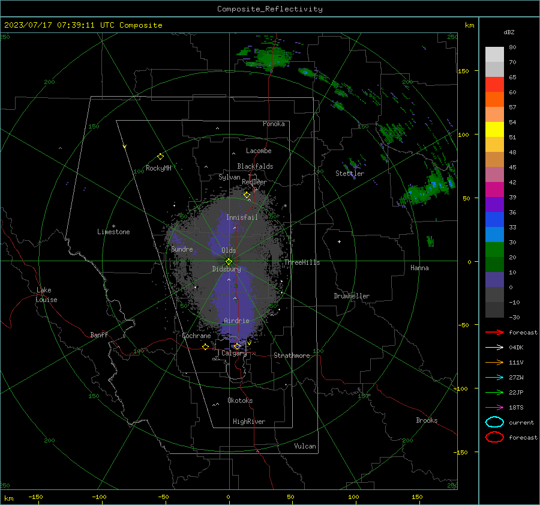Select the 54 dBZ yellow swatch
Viewport: 540px width, 505px height.
tap(494, 129)
